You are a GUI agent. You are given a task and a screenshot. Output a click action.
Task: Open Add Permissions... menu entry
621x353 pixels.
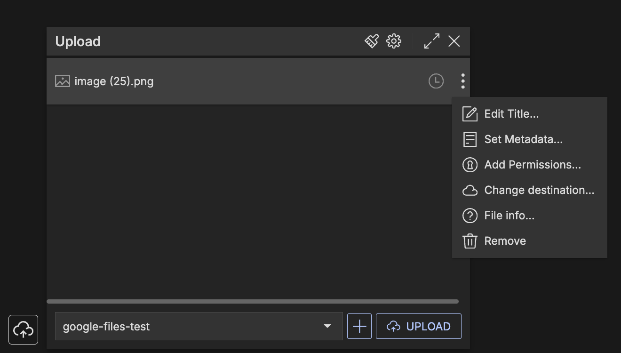pyautogui.click(x=532, y=165)
